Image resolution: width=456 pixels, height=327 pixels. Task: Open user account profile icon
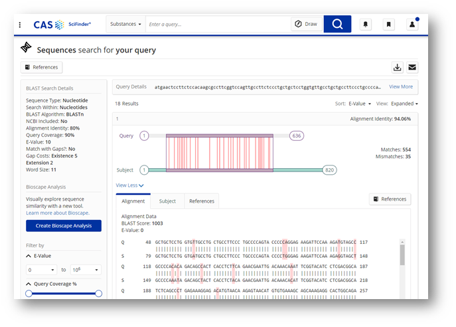tap(412, 24)
